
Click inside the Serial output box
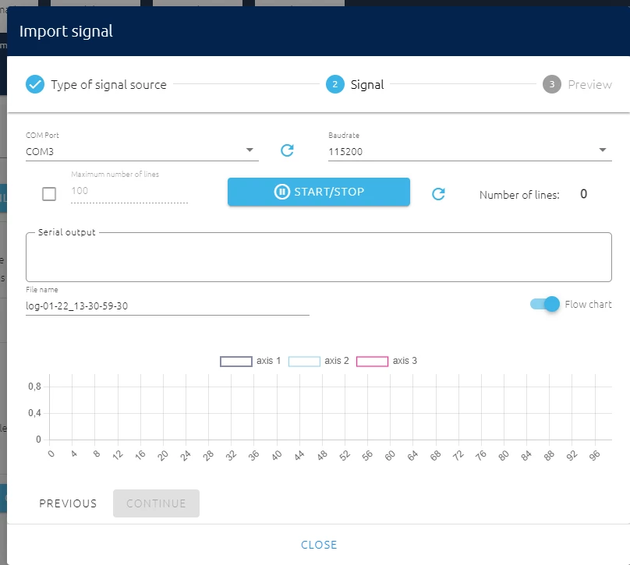click(319, 257)
